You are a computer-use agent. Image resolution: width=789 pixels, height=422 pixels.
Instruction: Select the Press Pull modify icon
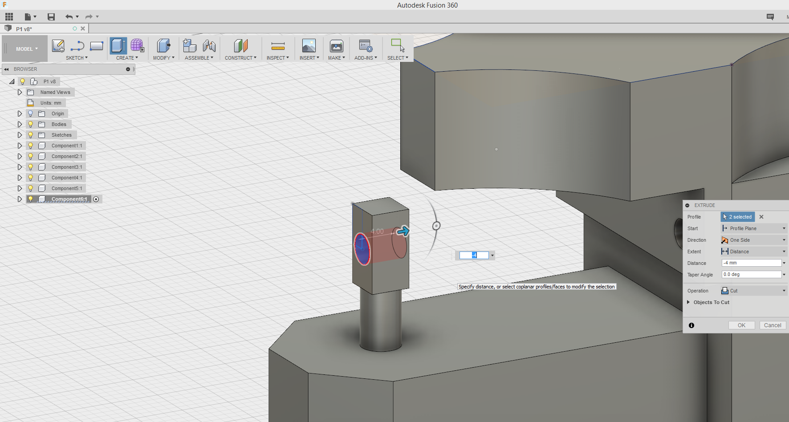(163, 45)
